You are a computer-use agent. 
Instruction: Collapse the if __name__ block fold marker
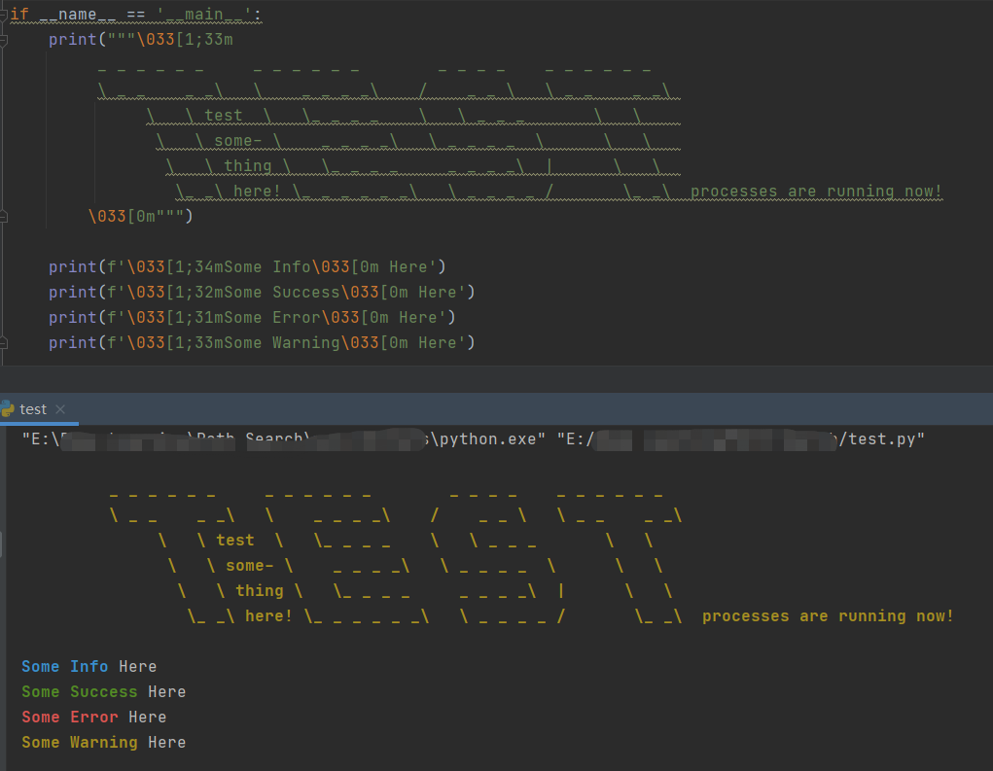click(3, 16)
